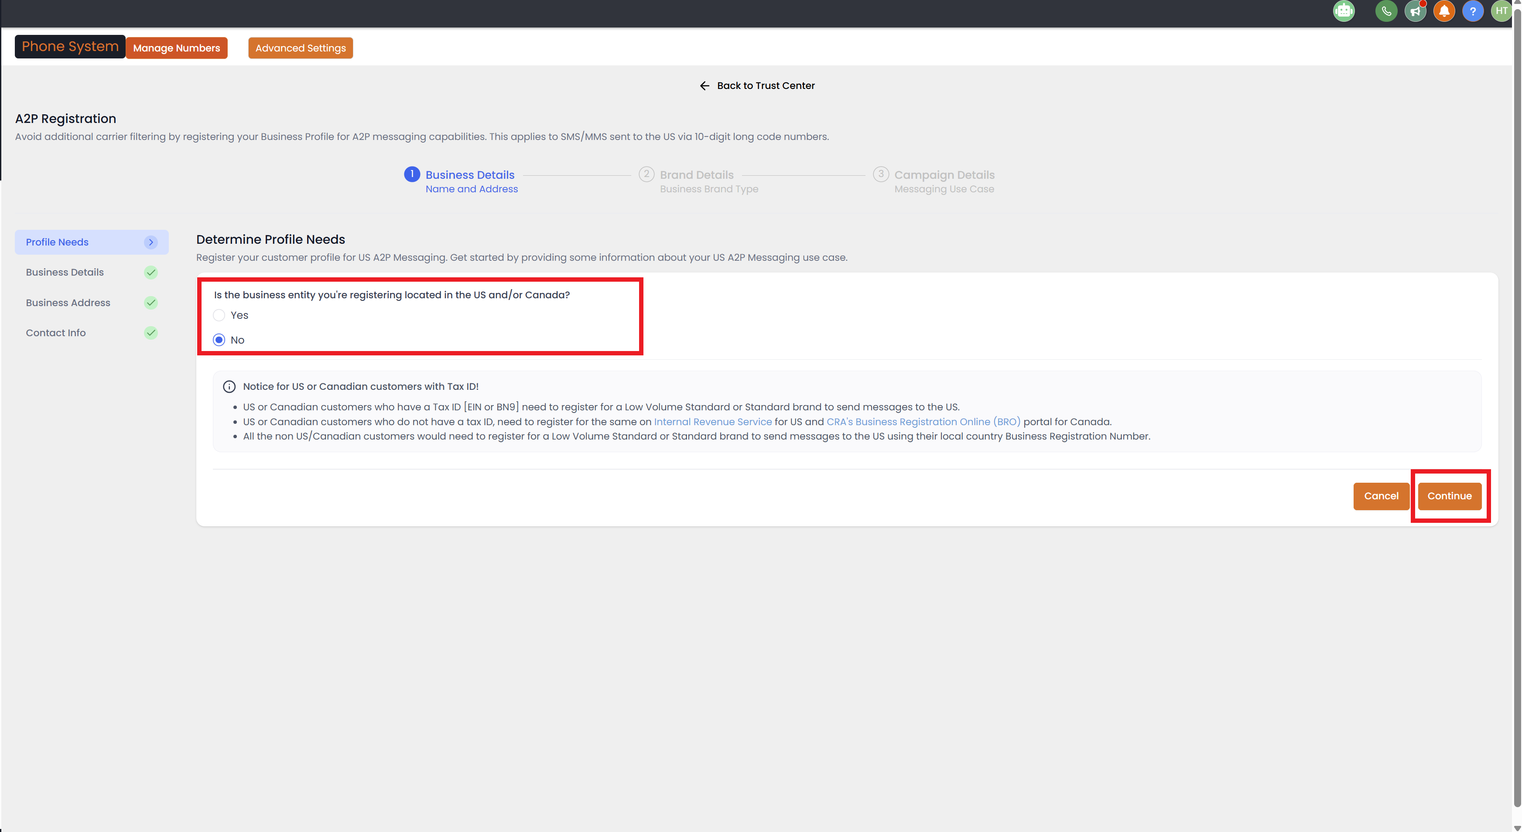
Task: Switch to Advanced Settings tab
Action: [x=300, y=48]
